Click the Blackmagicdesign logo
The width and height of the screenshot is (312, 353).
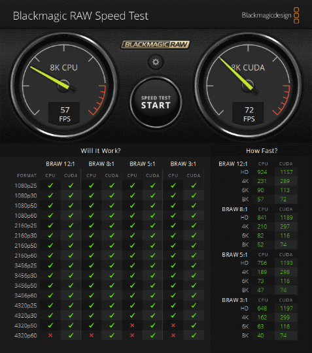(270, 15)
